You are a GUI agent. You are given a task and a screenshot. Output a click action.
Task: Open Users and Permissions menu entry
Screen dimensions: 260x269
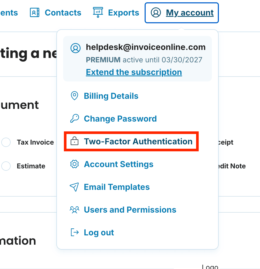(130, 210)
